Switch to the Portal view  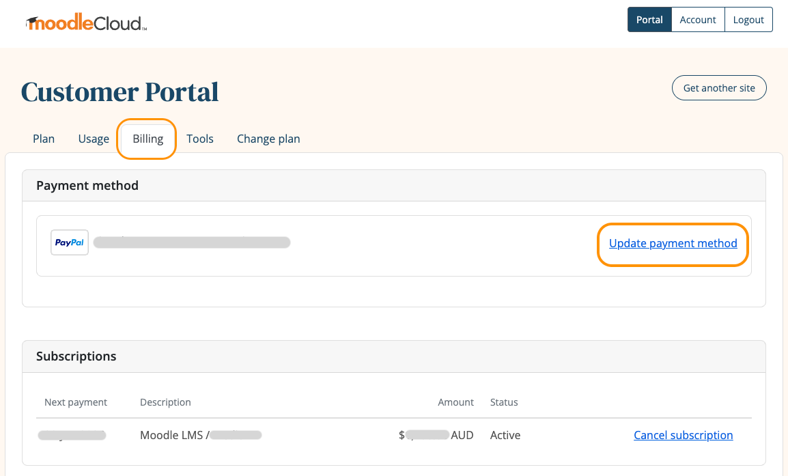pyautogui.click(x=649, y=19)
